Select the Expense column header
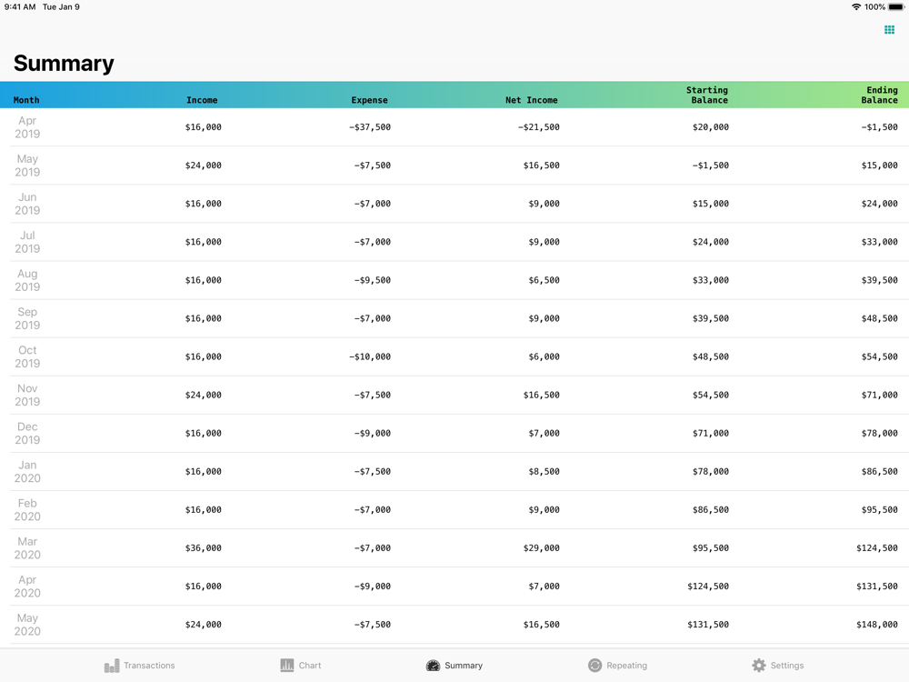This screenshot has height=682, width=909. pyautogui.click(x=369, y=100)
